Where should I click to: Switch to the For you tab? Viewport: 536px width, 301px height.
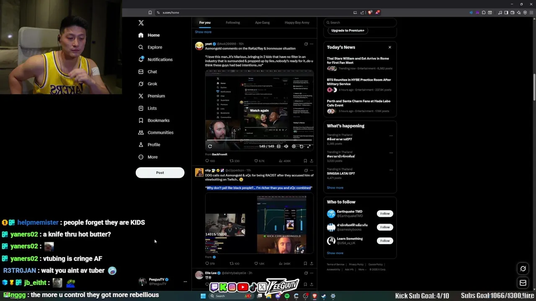(x=205, y=23)
